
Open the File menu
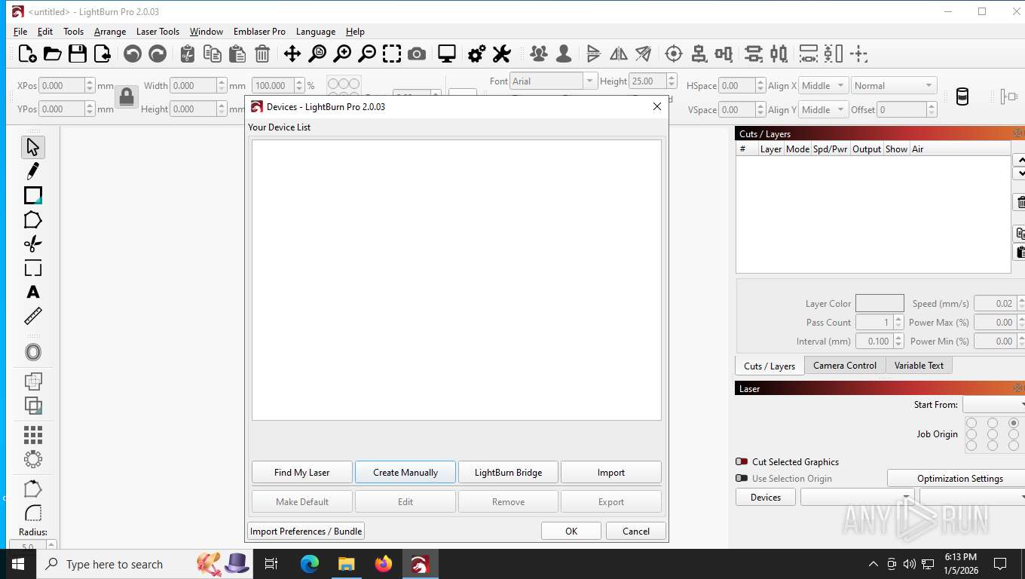[20, 32]
